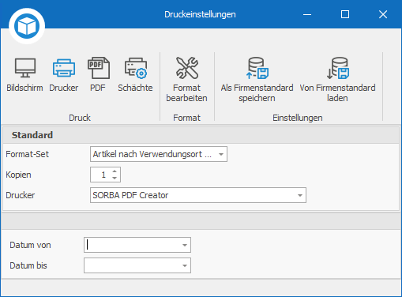
Task: Open Schächte printer tray settings
Action: pyautogui.click(x=136, y=68)
